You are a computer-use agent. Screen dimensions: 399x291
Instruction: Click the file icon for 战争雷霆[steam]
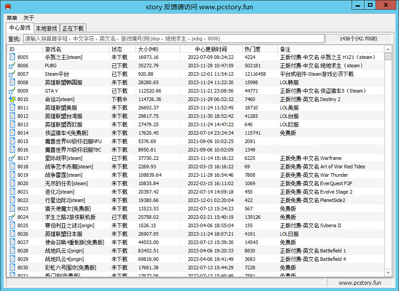click(12, 175)
